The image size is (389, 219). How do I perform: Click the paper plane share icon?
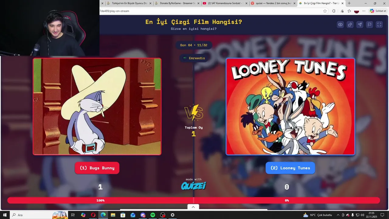coord(360,25)
